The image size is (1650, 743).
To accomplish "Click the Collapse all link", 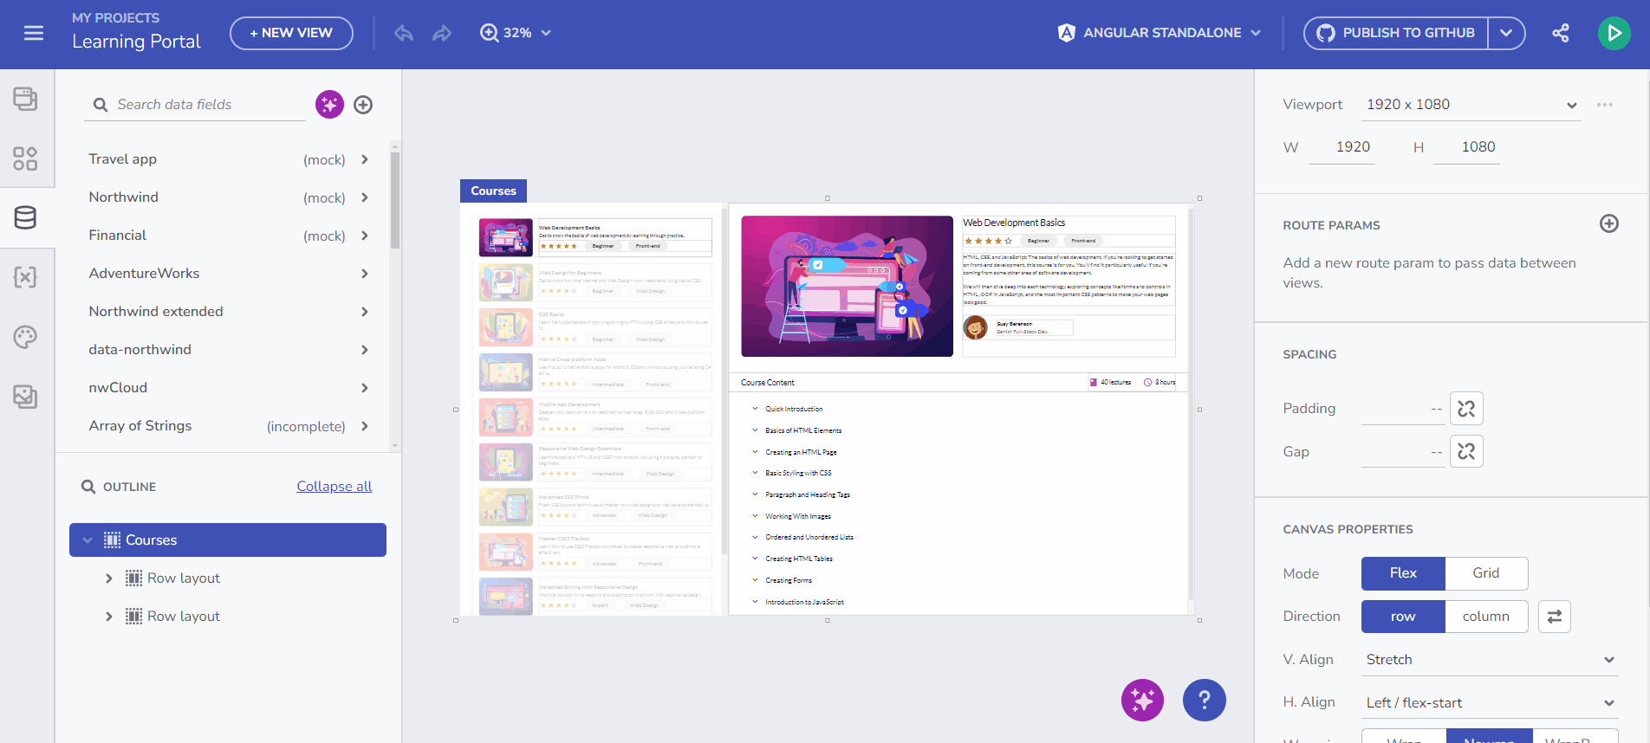I will 334,487.
